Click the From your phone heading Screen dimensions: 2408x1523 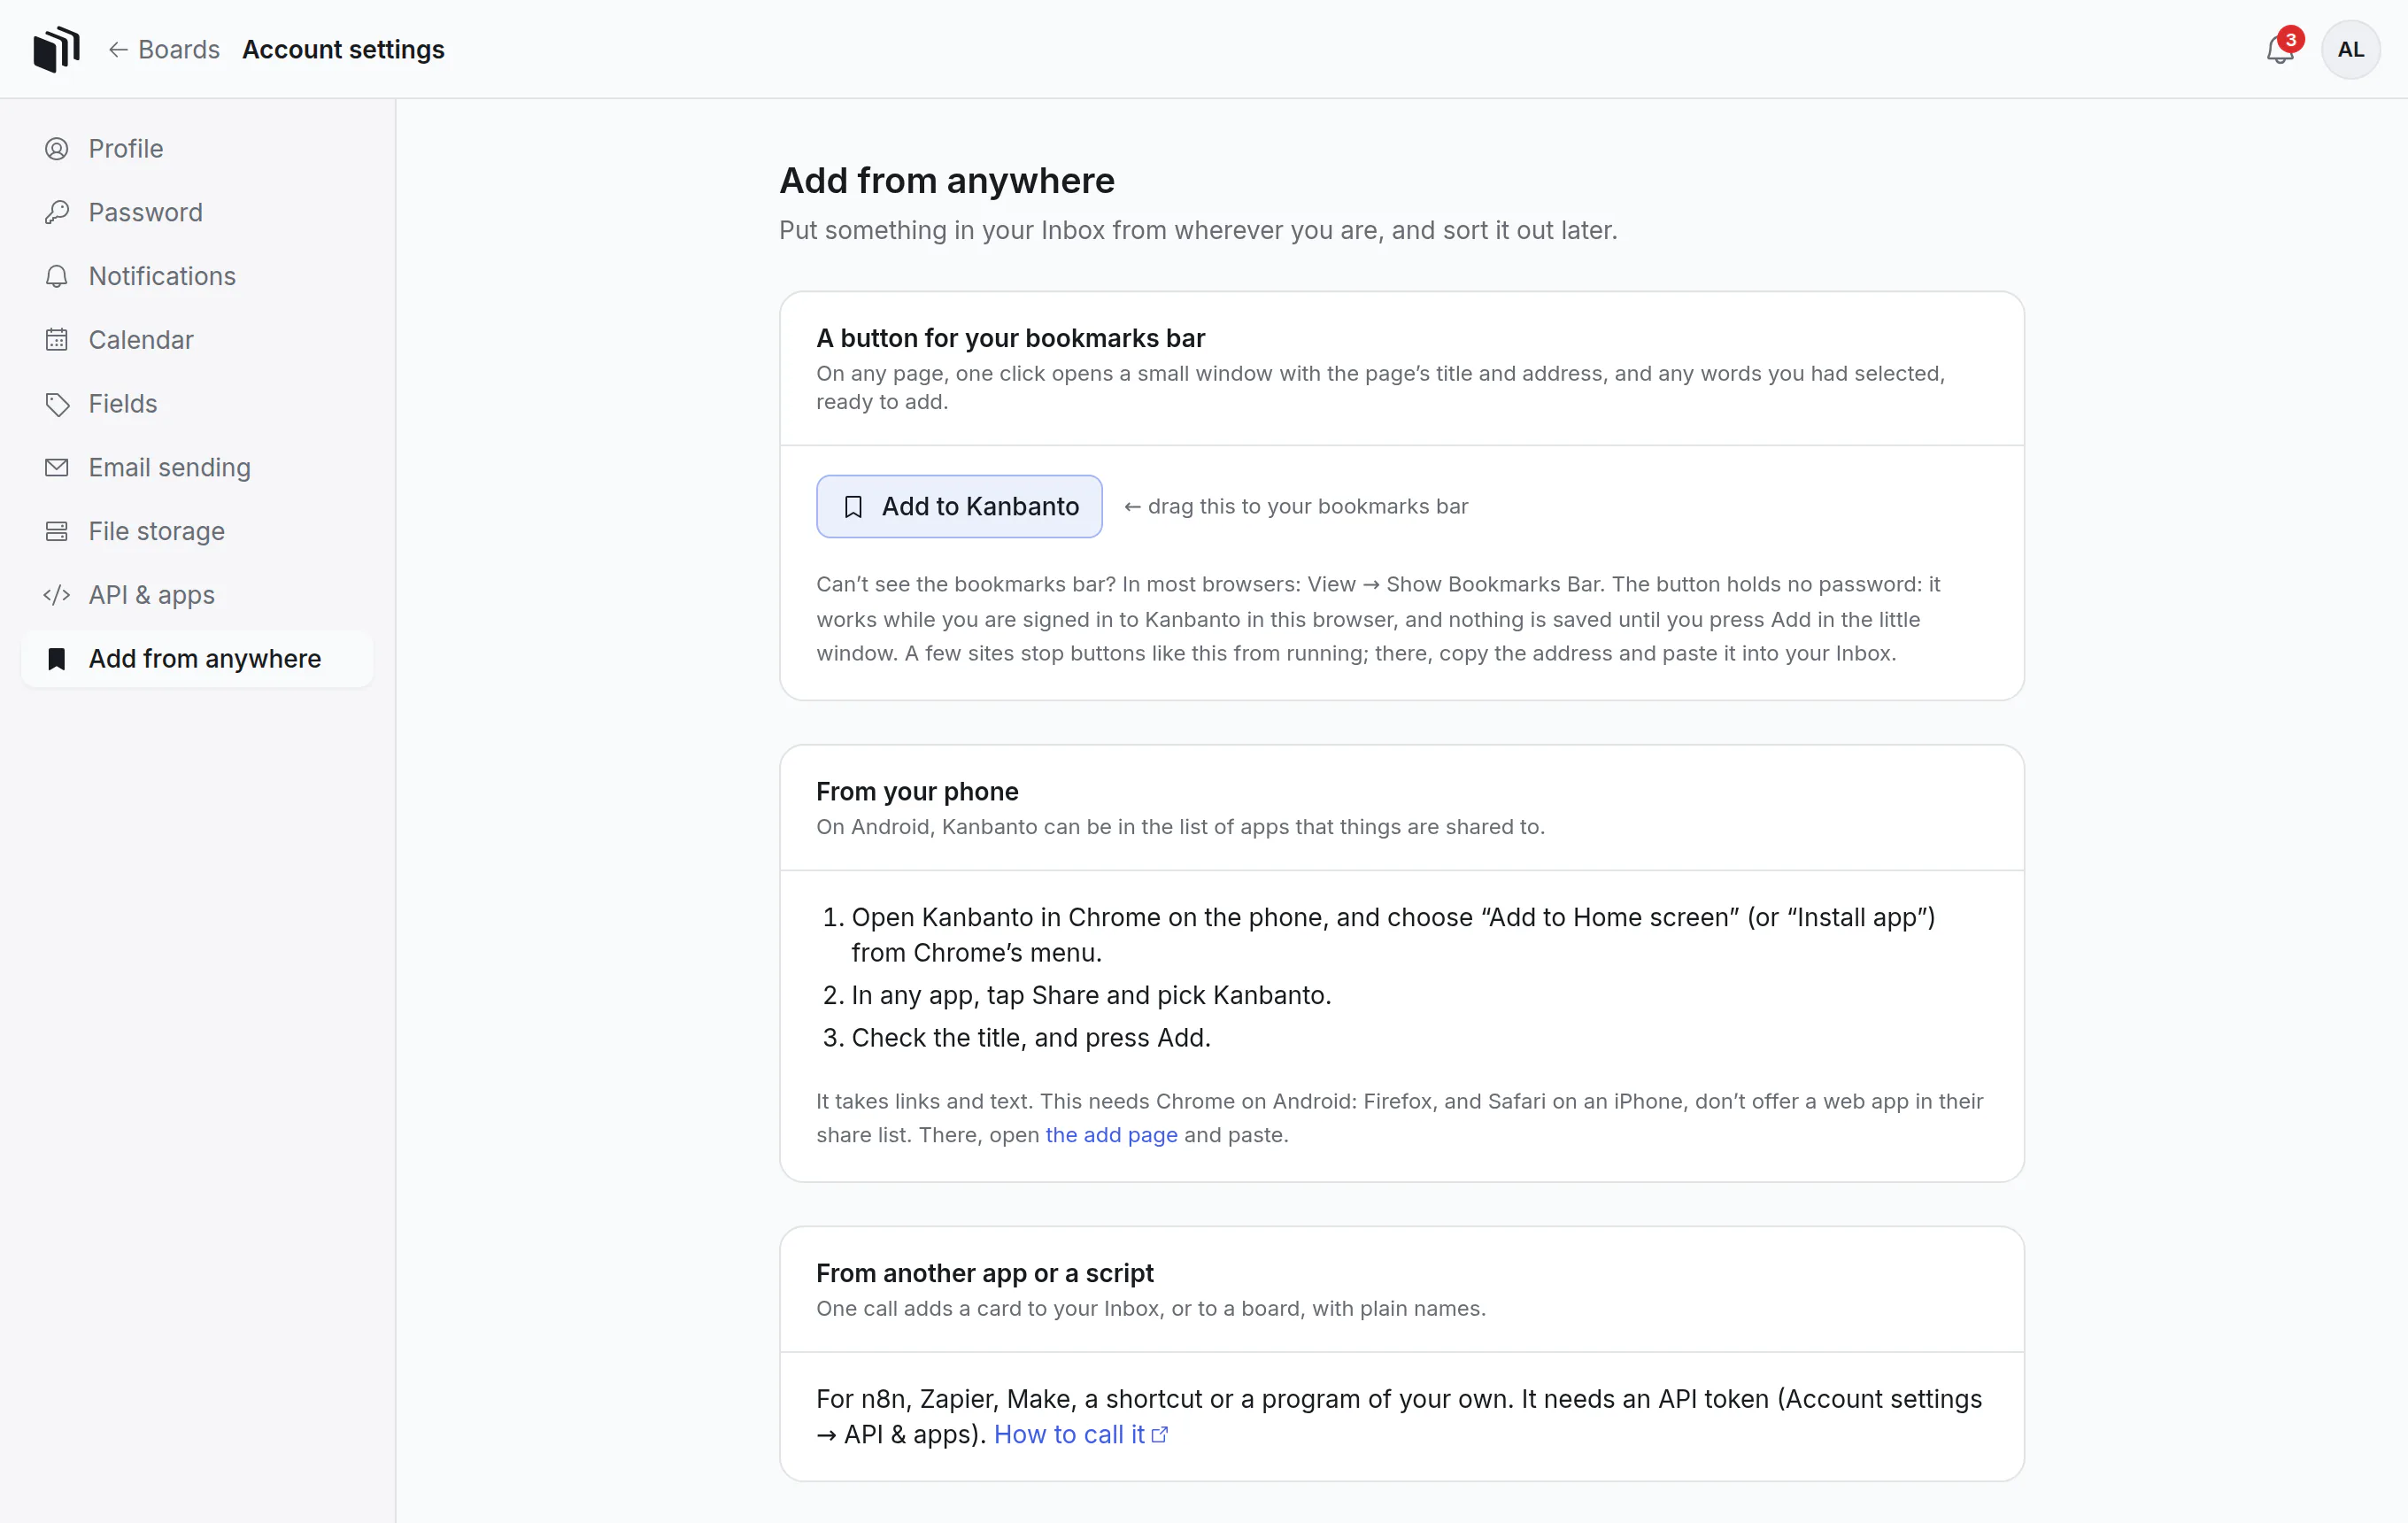pos(917,792)
